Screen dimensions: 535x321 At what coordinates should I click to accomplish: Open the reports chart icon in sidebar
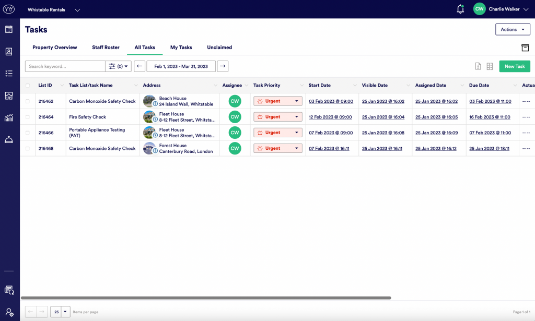click(9, 117)
